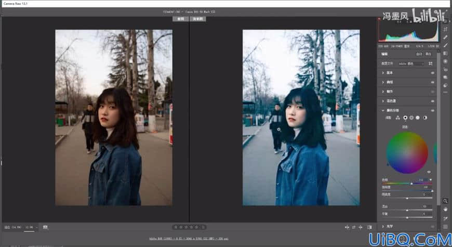Select the Global color grading circle
Image resolution: width=452 pixels, height=247 pixels.
[425, 118]
